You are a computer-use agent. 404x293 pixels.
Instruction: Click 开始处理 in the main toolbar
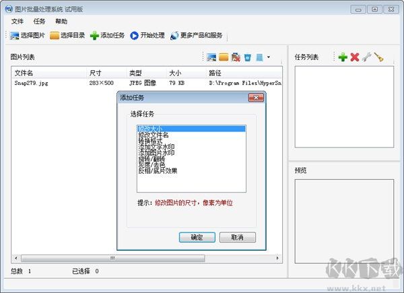(x=147, y=35)
